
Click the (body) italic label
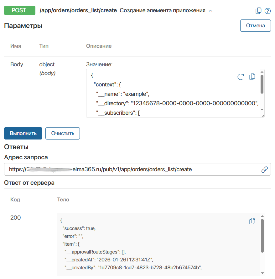point(47,73)
